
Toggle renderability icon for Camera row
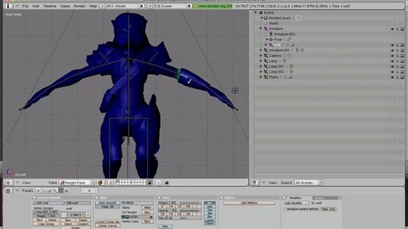402,55
